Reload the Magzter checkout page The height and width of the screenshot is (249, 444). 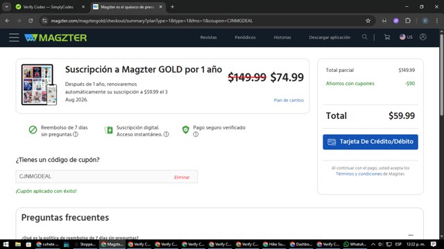(31, 21)
